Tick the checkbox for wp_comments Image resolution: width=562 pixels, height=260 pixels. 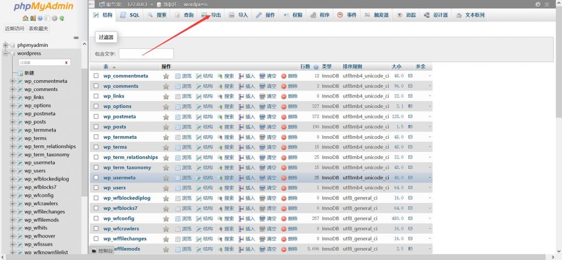click(96, 86)
